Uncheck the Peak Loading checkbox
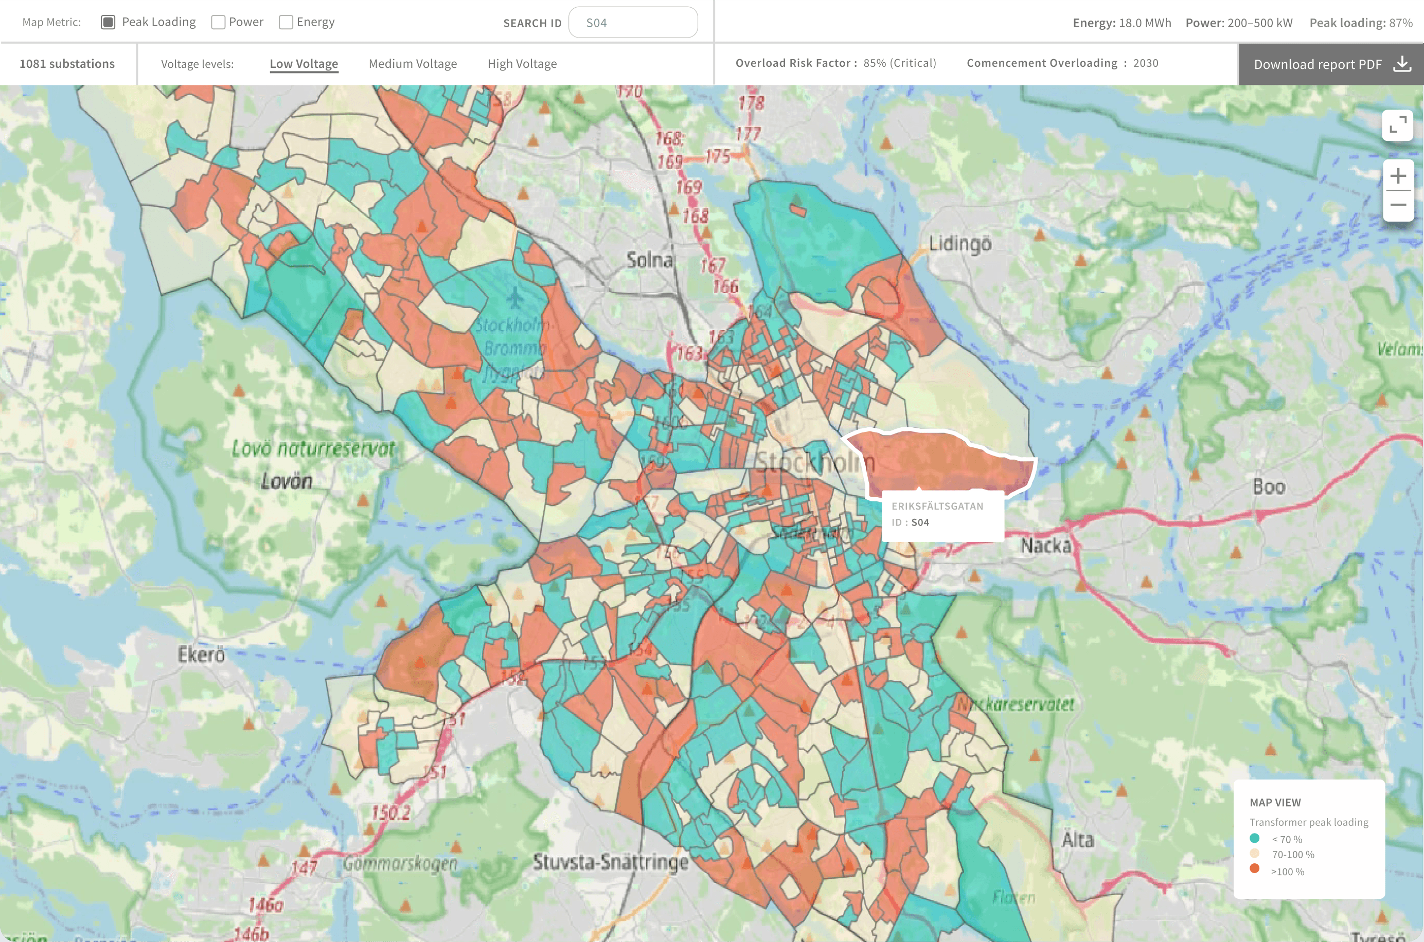The height and width of the screenshot is (942, 1424). (x=108, y=22)
